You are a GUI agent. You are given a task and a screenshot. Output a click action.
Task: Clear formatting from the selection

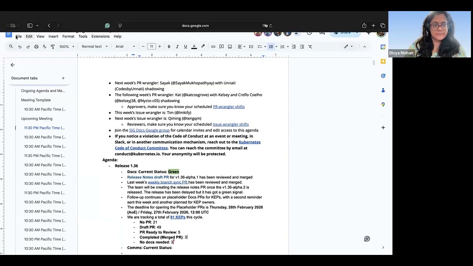tap(310, 47)
